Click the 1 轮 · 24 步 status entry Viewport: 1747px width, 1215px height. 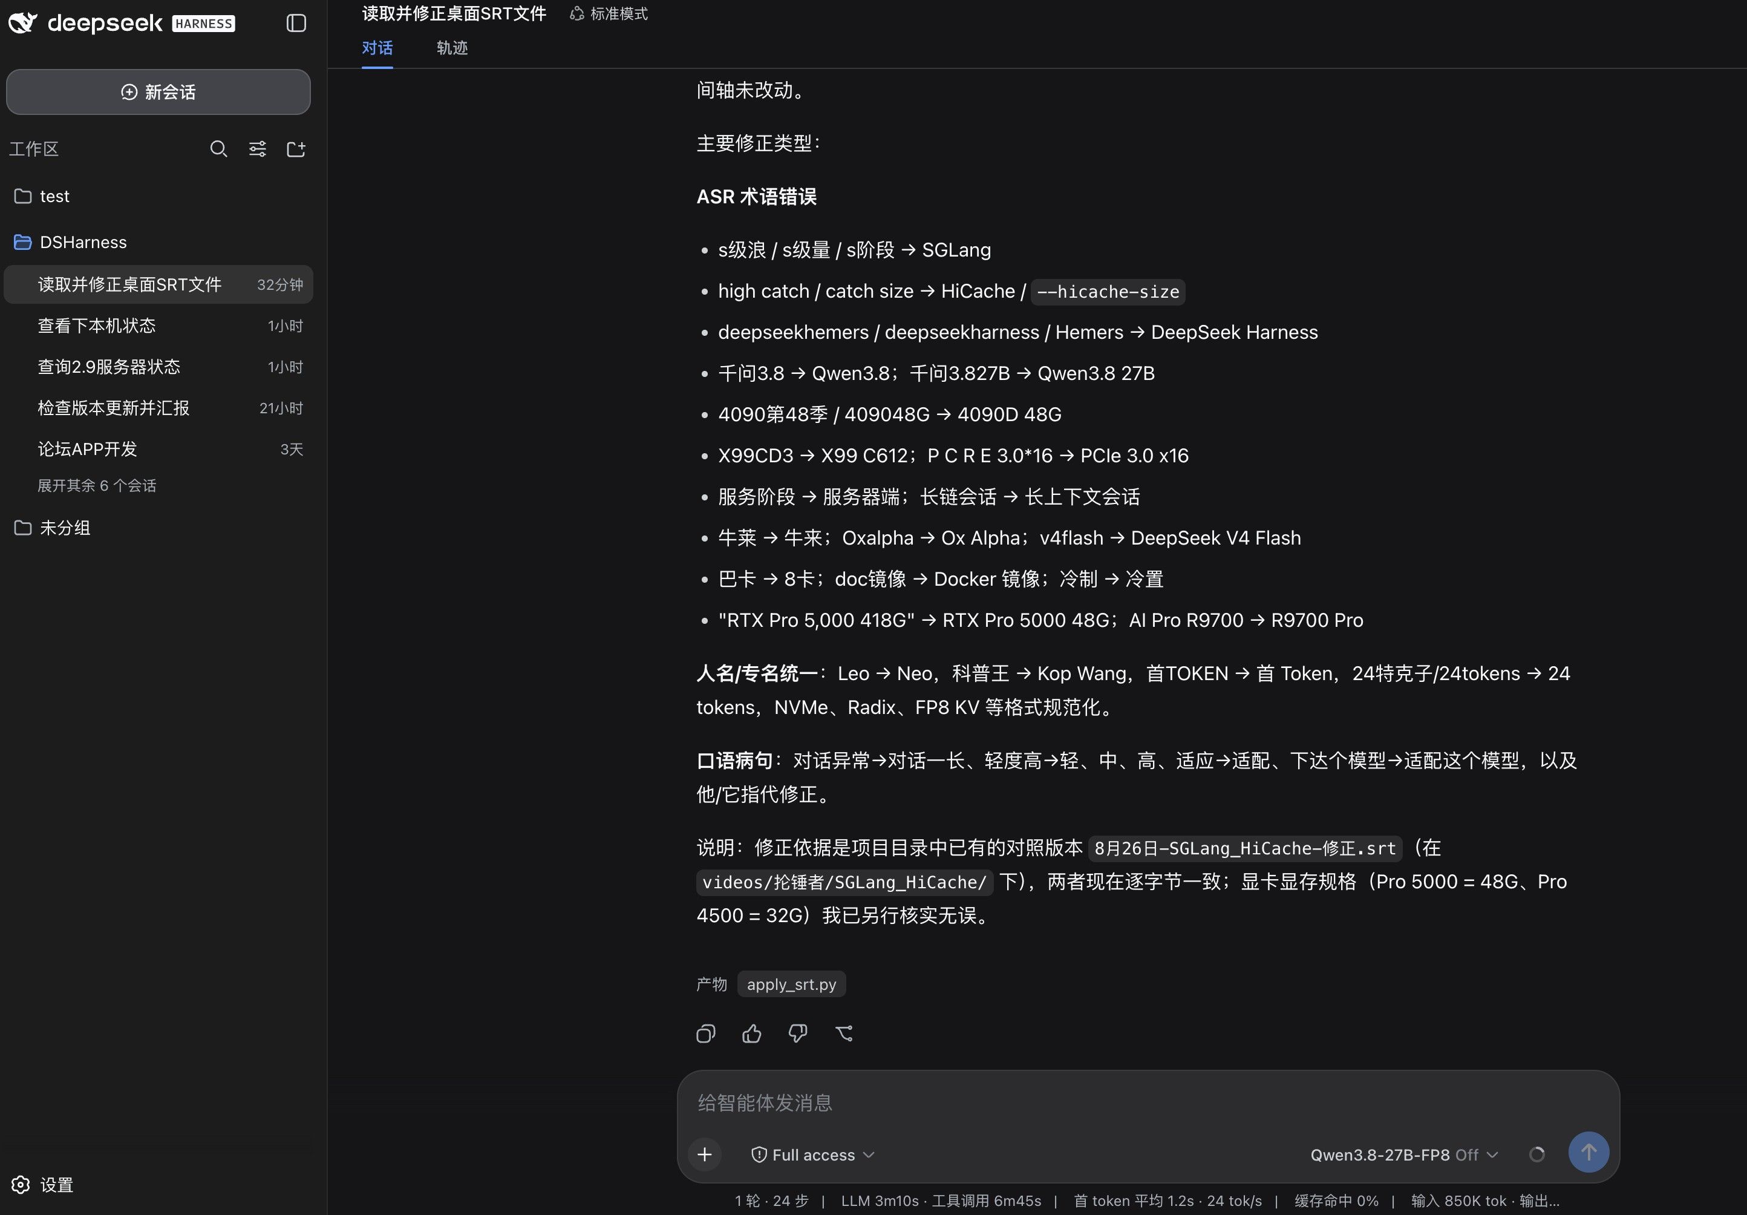771,1200
